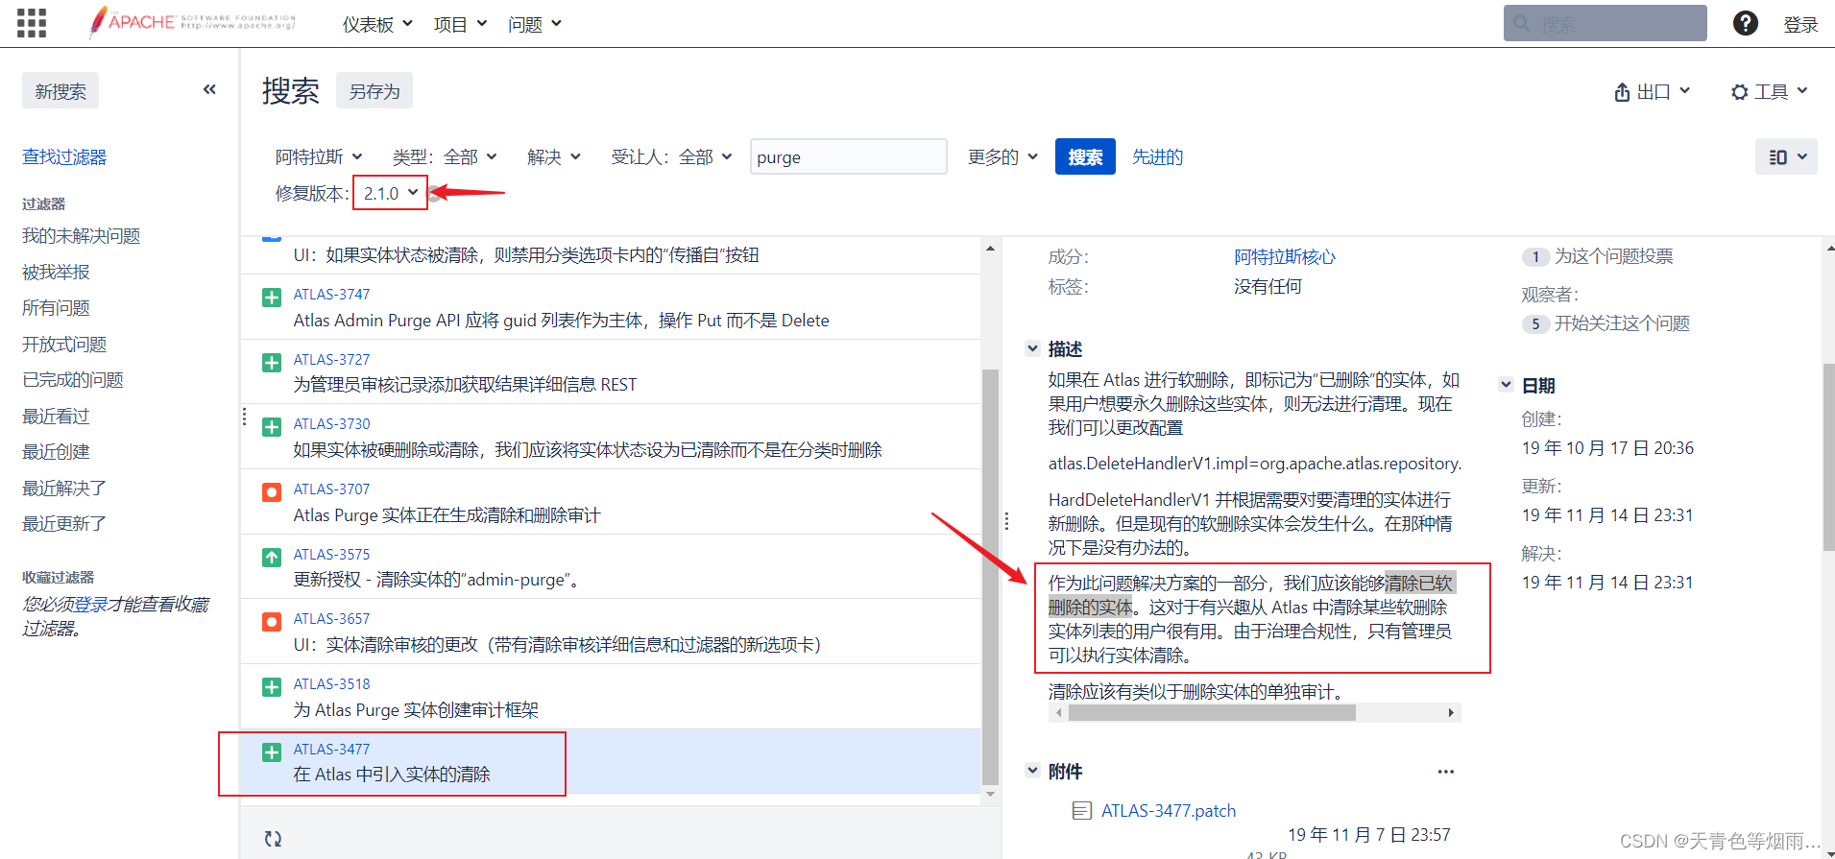Click the refresh results icon

[x=273, y=838]
